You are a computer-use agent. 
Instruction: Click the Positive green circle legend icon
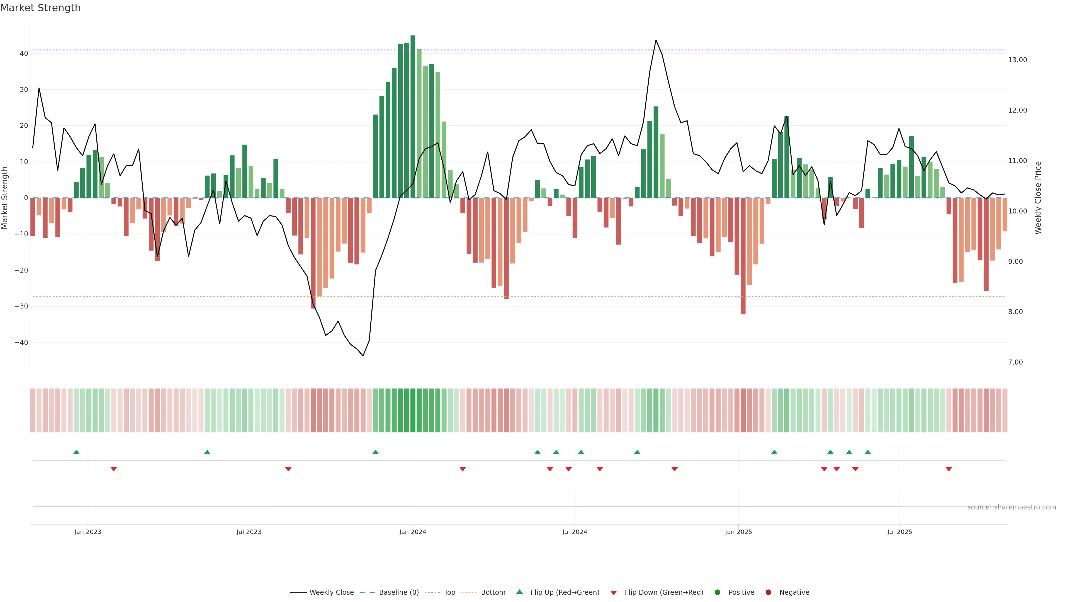(717, 592)
